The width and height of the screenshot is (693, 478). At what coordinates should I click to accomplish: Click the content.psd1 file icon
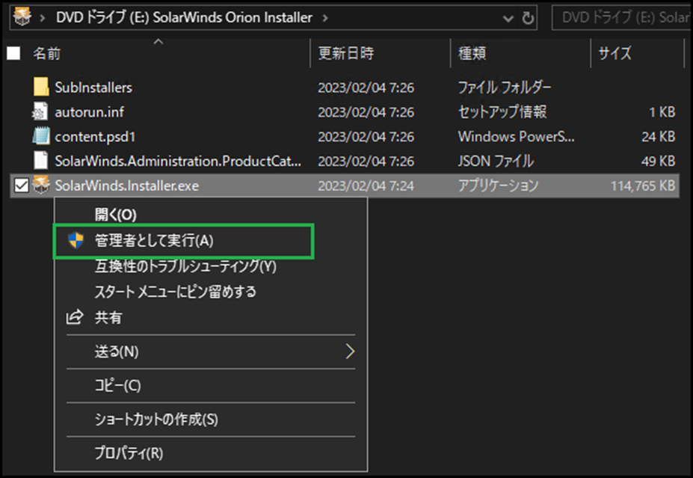point(41,136)
